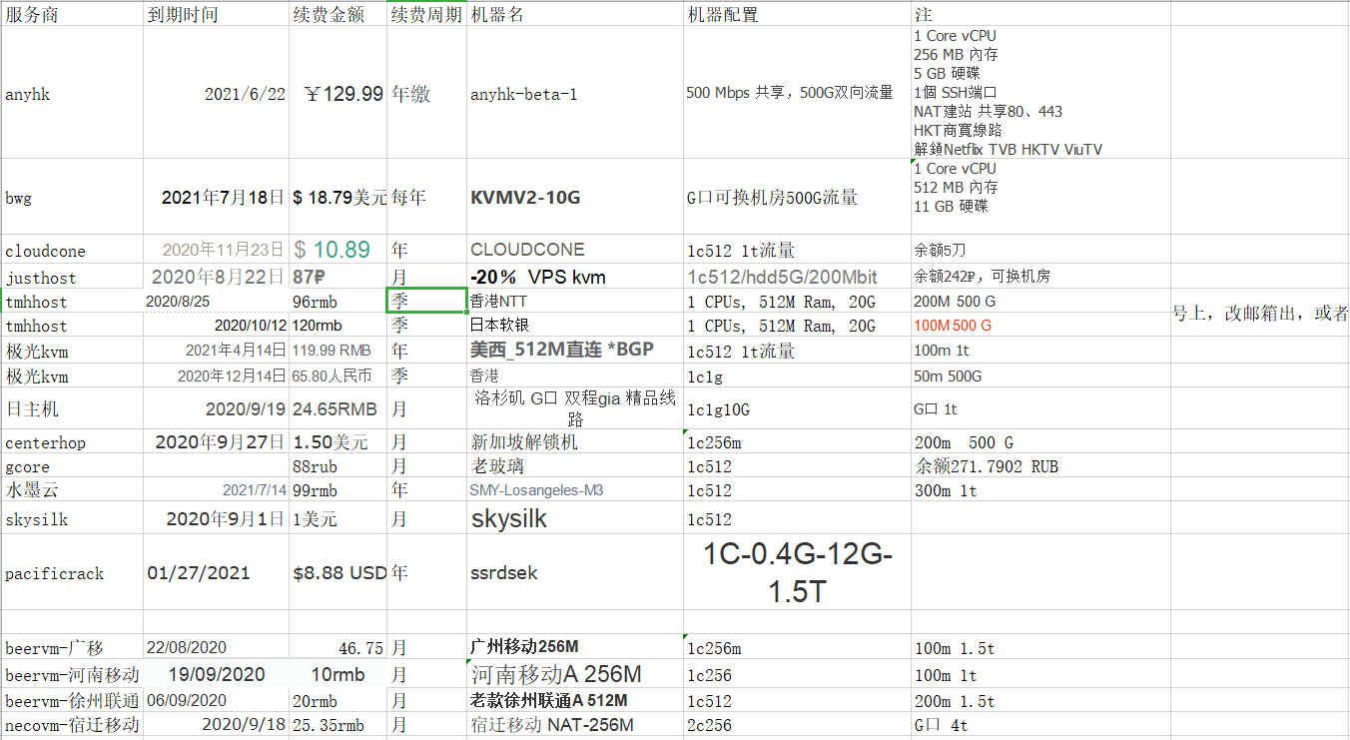1350x740 pixels.
Task: Select the 日主机 provider cell
Action: point(72,408)
